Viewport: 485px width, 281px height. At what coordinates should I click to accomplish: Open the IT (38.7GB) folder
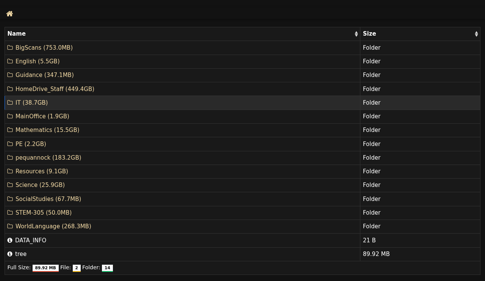[x=31, y=103]
